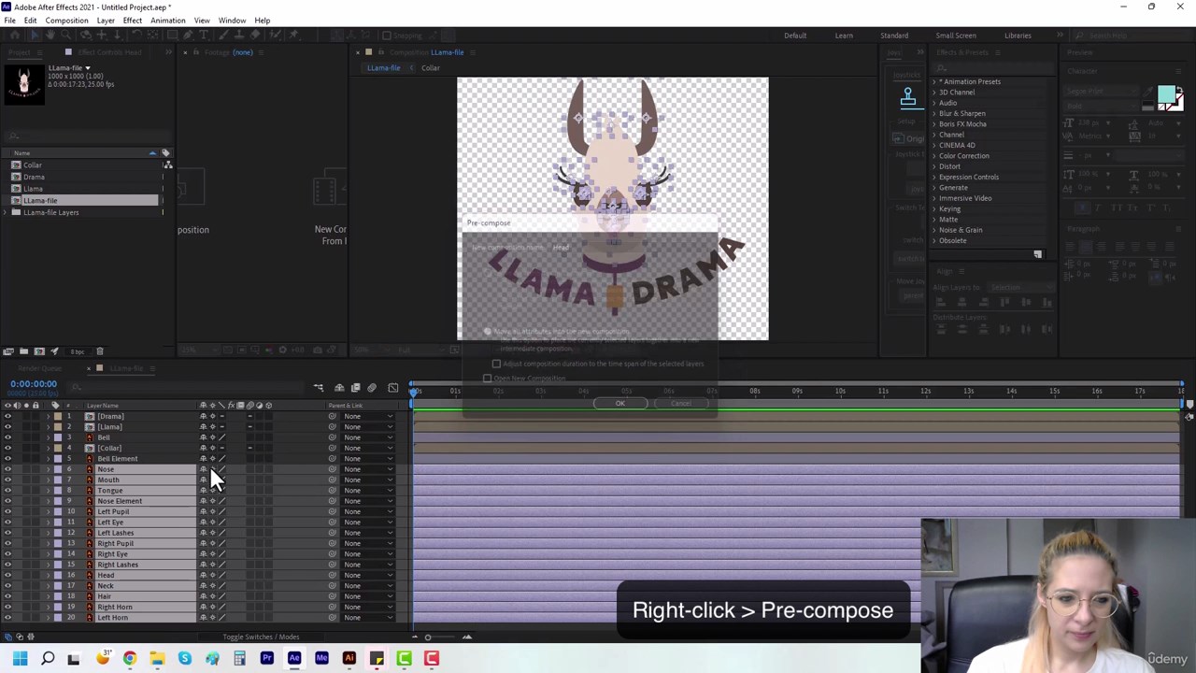Click Cancel in the Pre-compose dialog
This screenshot has height=673, width=1196.
click(681, 404)
